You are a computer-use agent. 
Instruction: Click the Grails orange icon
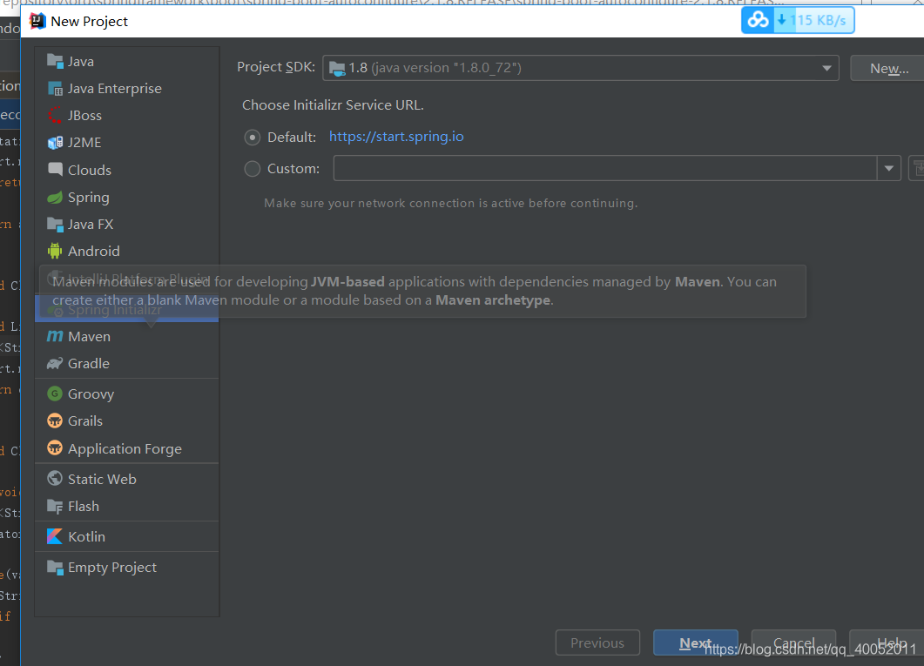point(55,420)
